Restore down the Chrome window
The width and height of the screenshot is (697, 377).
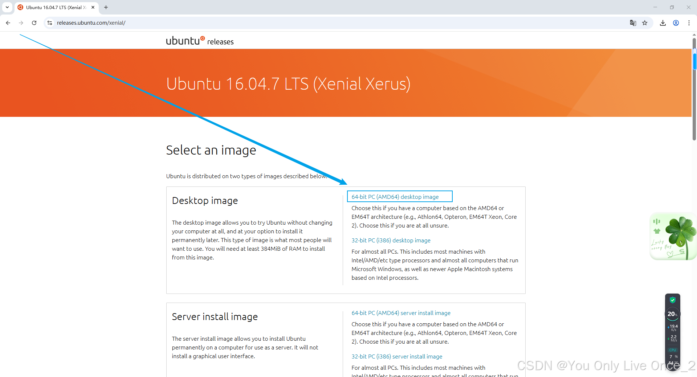point(672,7)
